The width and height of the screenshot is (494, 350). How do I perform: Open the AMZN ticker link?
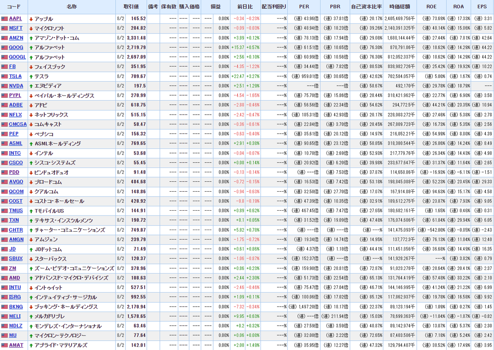coord(16,38)
